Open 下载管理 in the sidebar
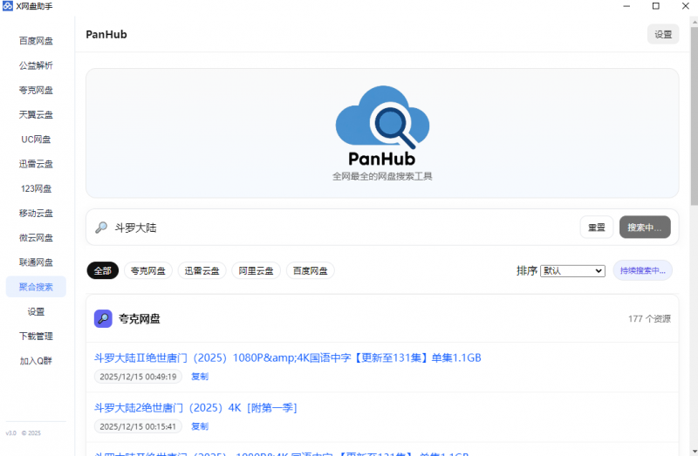This screenshot has width=698, height=456. click(36, 337)
